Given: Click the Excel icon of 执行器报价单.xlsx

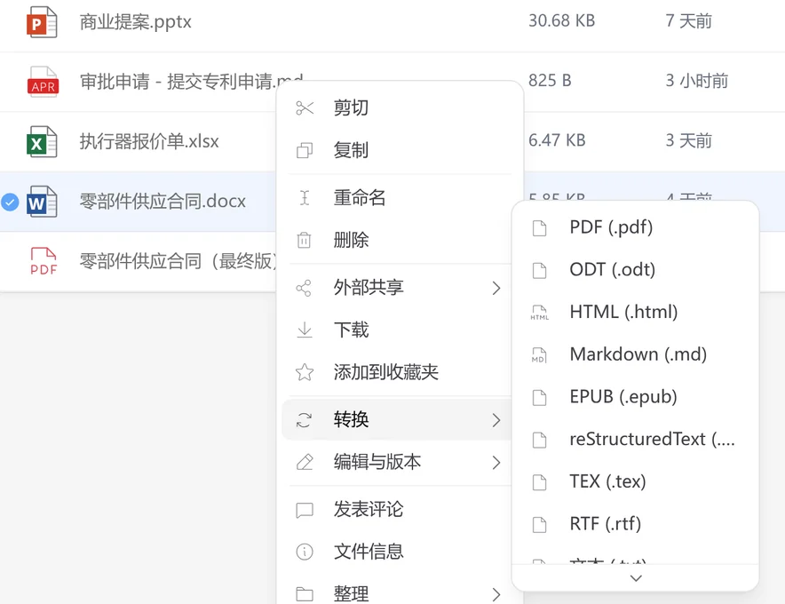Looking at the screenshot, I should point(42,142).
